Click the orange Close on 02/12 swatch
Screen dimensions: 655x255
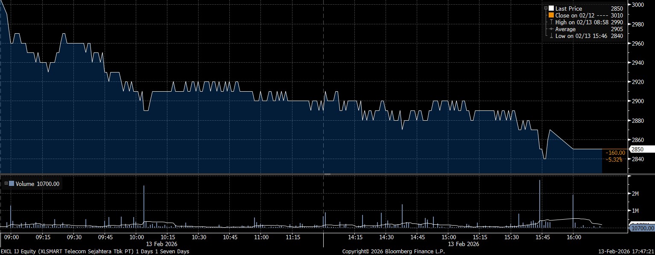[551, 15]
